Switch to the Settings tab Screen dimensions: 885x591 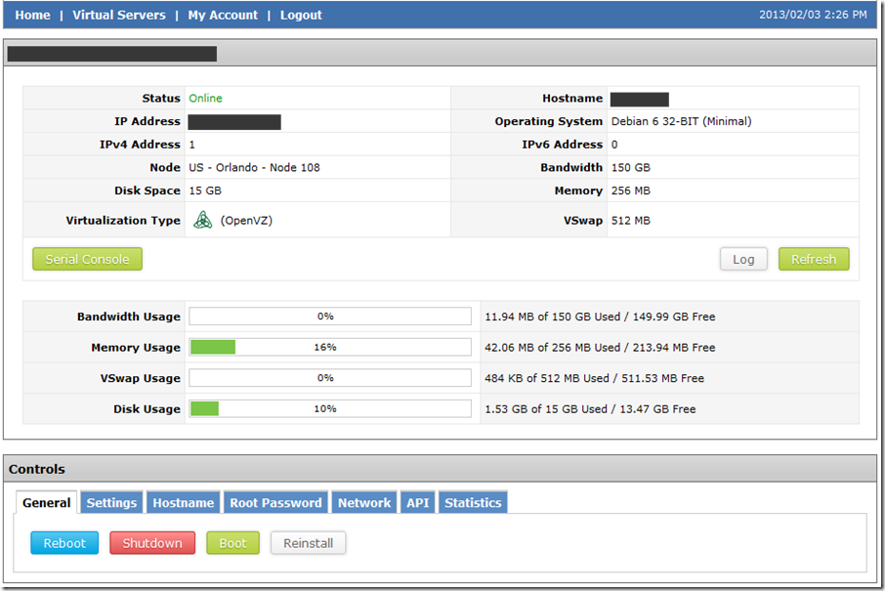[x=111, y=502]
